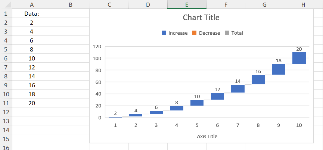Image resolution: width=323 pixels, height=150 pixels.
Task: Click the blue Increase legend swatch
Action: tap(164, 33)
